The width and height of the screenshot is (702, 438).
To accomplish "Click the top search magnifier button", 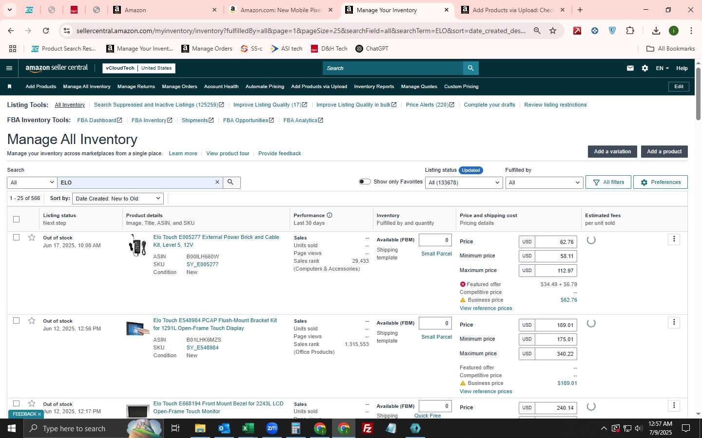I will tap(470, 68).
